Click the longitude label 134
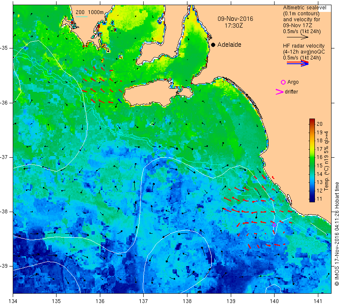The width and height of the screenshot is (340, 306). point(13,301)
